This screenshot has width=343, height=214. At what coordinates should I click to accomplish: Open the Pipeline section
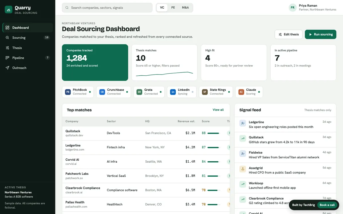coord(28,58)
